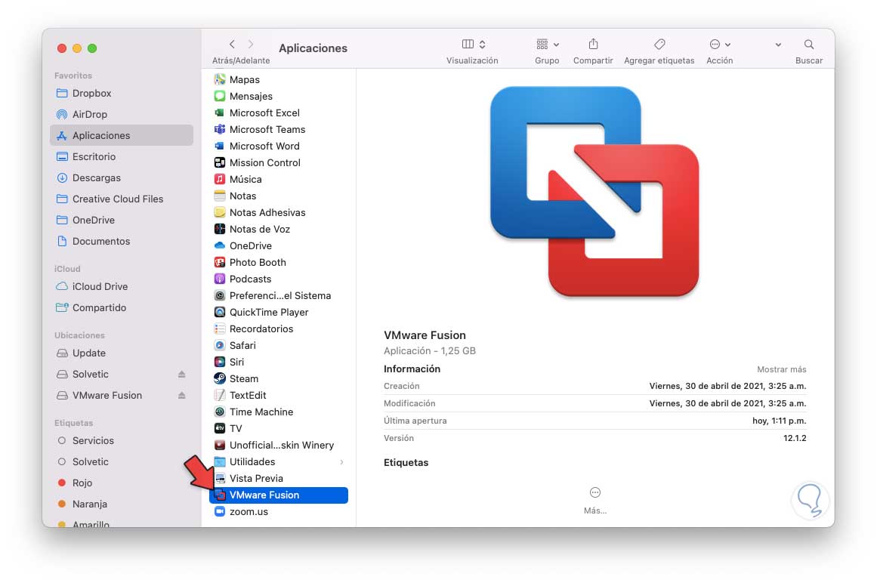Select the QuickTime Player icon
The height and width of the screenshot is (583, 877).
point(220,313)
